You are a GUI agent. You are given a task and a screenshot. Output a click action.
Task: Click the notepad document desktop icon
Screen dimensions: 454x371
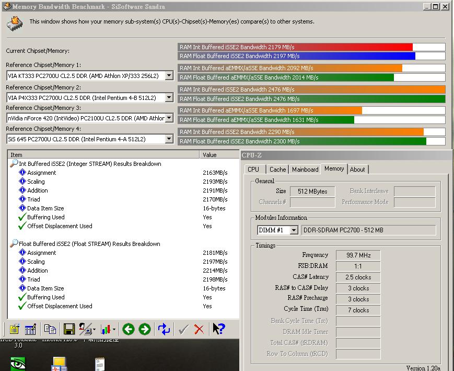point(100,364)
